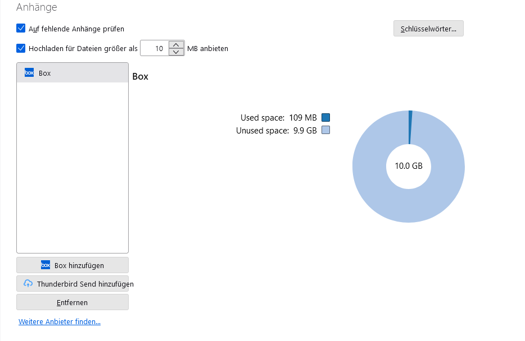Click the file size input field showing 10

pyautogui.click(x=154, y=49)
